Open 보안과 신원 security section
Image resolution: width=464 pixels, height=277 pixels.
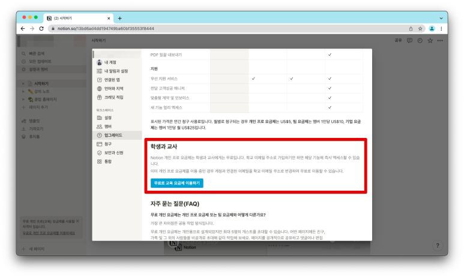(x=114, y=153)
